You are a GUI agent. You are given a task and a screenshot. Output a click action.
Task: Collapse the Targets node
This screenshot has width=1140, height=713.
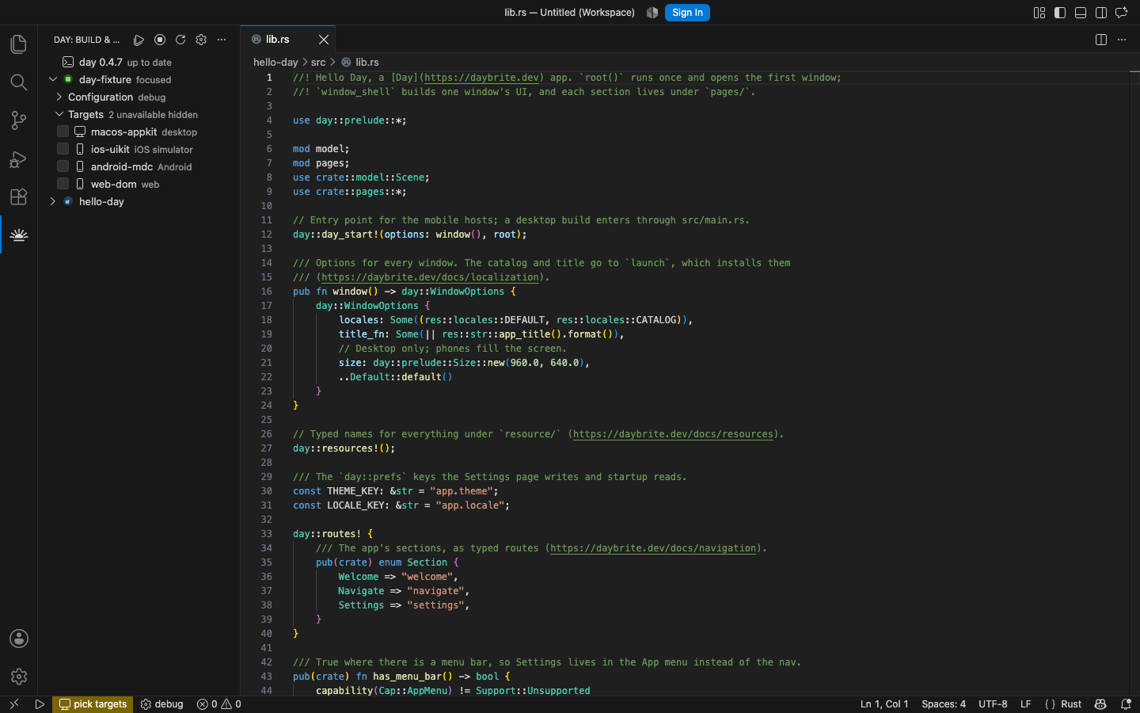59,114
